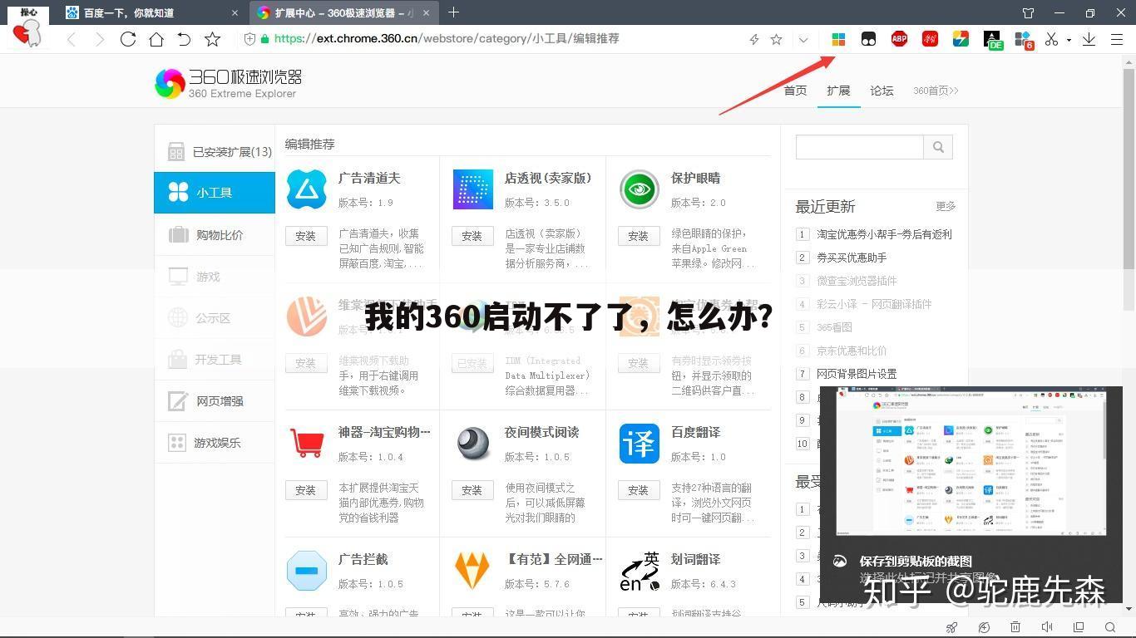Open 网页背景图片设置 link
This screenshot has width=1136, height=638.
[857, 374]
